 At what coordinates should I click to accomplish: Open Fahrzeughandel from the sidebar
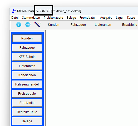27,84
